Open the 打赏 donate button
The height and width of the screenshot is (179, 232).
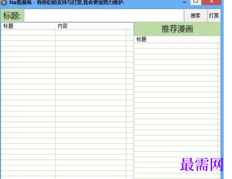tap(214, 15)
